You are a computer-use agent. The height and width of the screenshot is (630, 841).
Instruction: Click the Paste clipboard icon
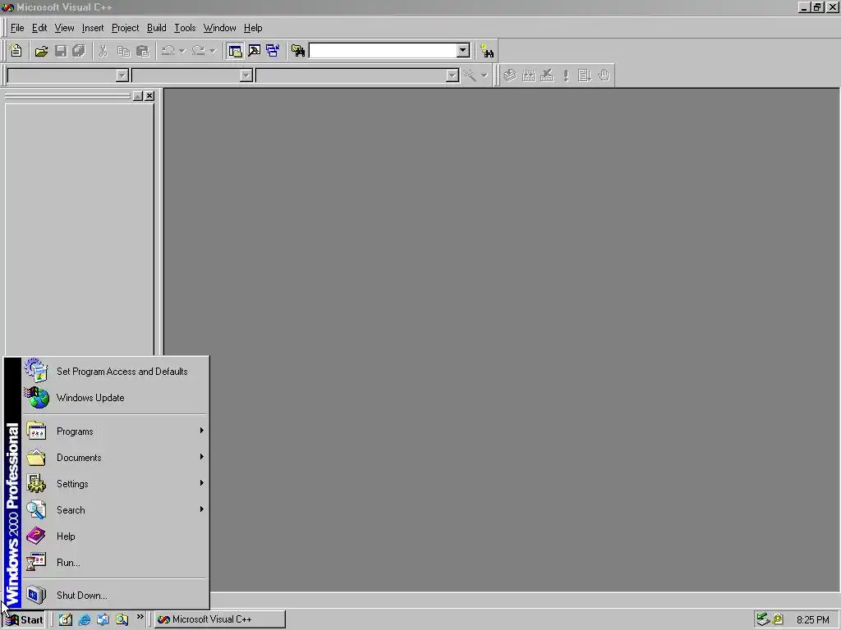tap(143, 51)
